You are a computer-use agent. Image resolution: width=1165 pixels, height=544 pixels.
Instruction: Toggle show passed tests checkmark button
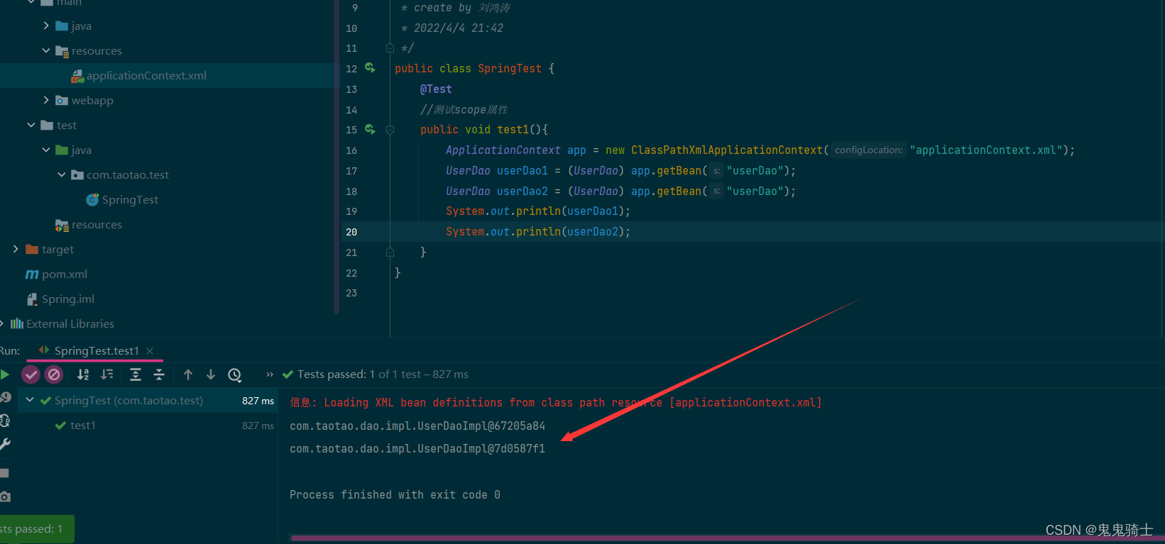(x=31, y=374)
